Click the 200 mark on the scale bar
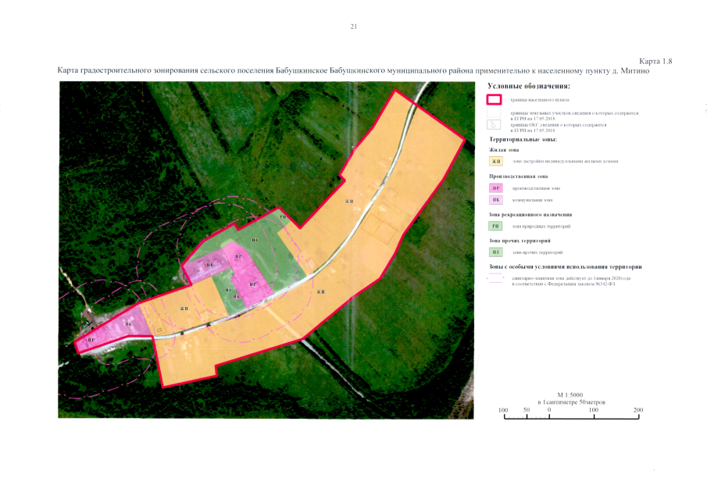Screen dimensions: 707x500 point(638,410)
